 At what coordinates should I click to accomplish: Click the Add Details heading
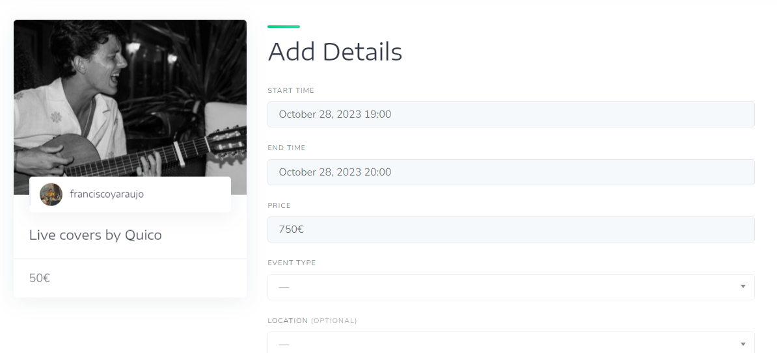pyautogui.click(x=335, y=51)
